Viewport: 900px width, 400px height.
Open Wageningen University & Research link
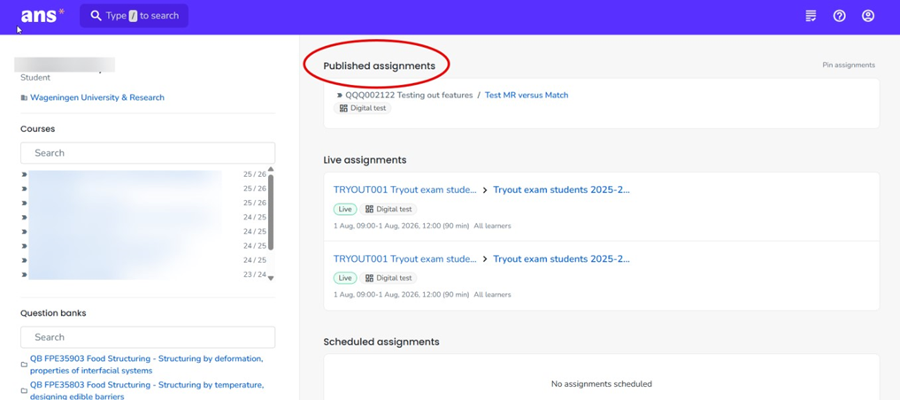(x=97, y=97)
